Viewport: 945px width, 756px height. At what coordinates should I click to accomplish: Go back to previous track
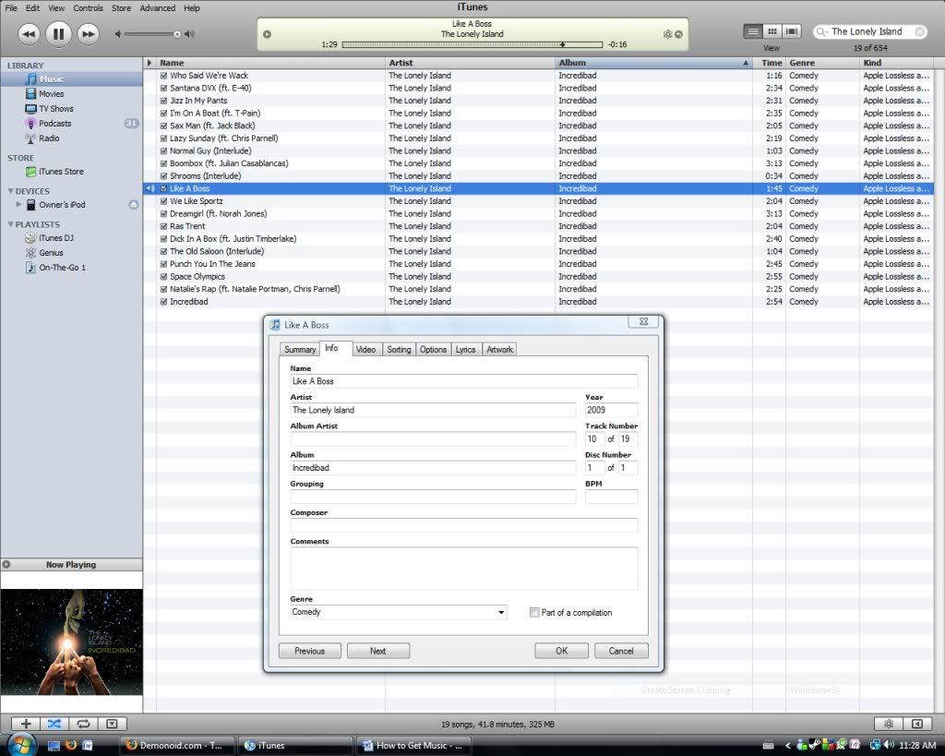pyautogui.click(x=29, y=34)
